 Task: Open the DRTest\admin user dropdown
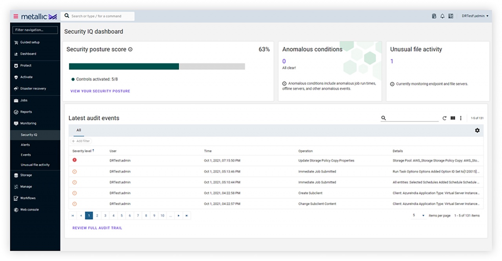[475, 16]
